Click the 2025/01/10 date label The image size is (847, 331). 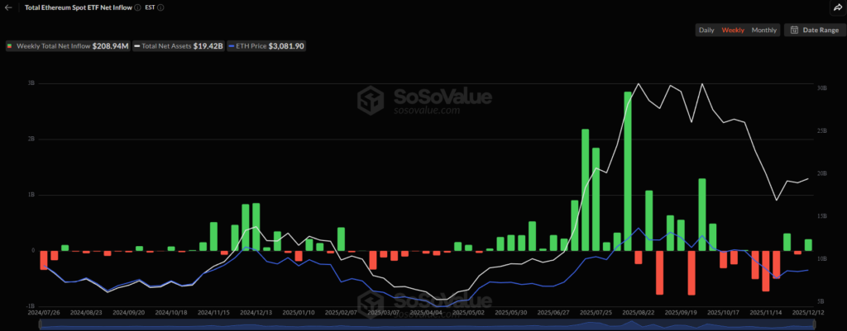point(298,312)
